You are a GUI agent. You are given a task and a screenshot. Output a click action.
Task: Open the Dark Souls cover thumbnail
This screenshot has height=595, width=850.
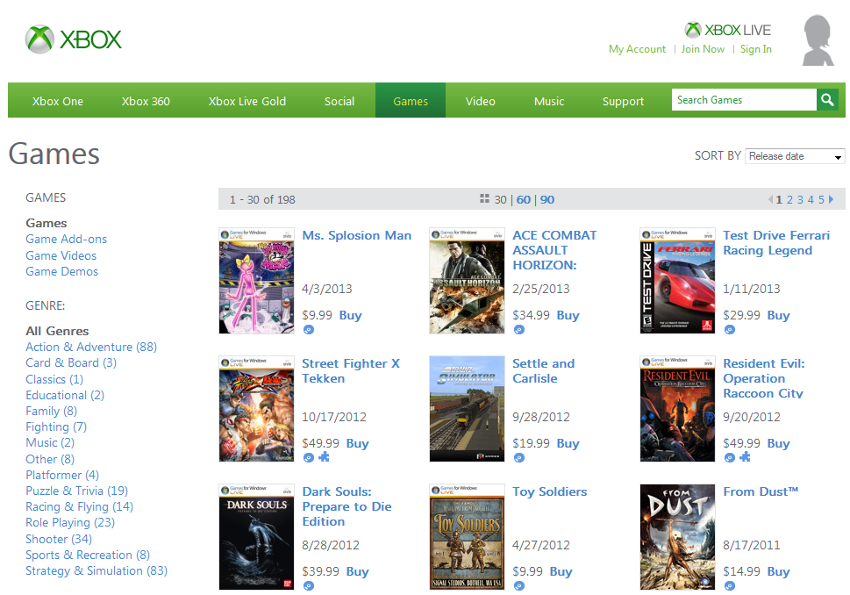[x=256, y=536]
